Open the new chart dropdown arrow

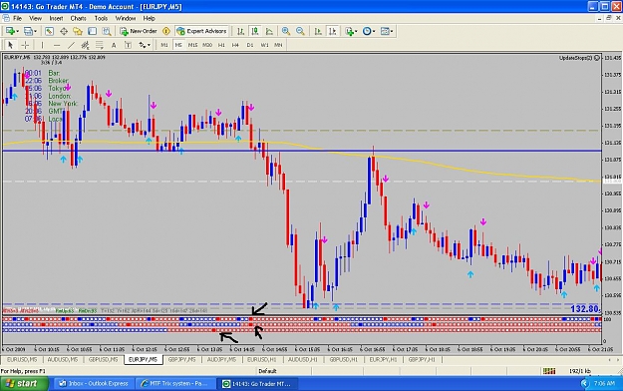tap(17, 31)
